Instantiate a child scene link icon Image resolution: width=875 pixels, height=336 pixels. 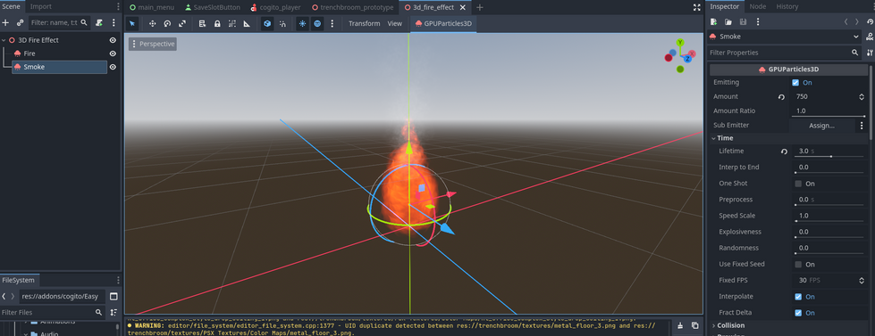[20, 23]
